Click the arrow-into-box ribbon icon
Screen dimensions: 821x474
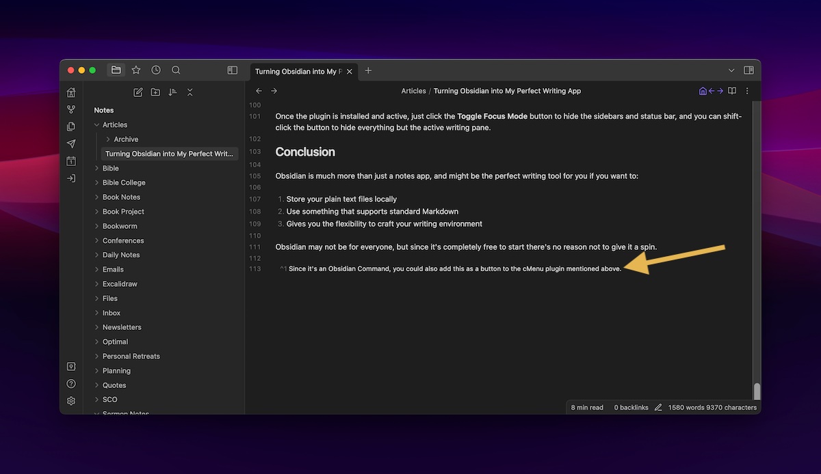pos(71,178)
